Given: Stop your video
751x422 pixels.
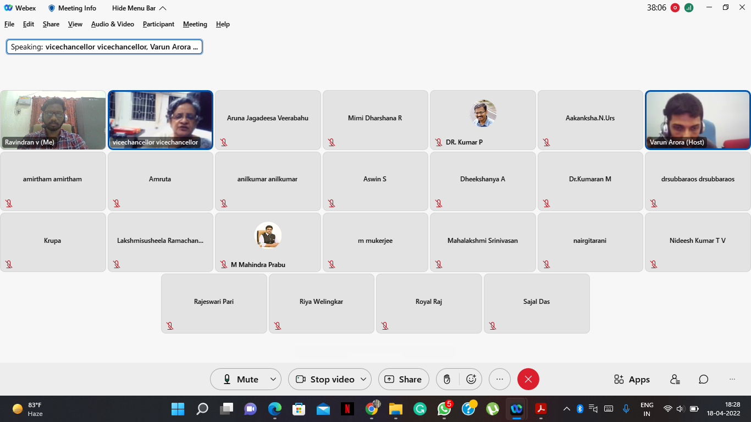Looking at the screenshot, I should (x=325, y=379).
